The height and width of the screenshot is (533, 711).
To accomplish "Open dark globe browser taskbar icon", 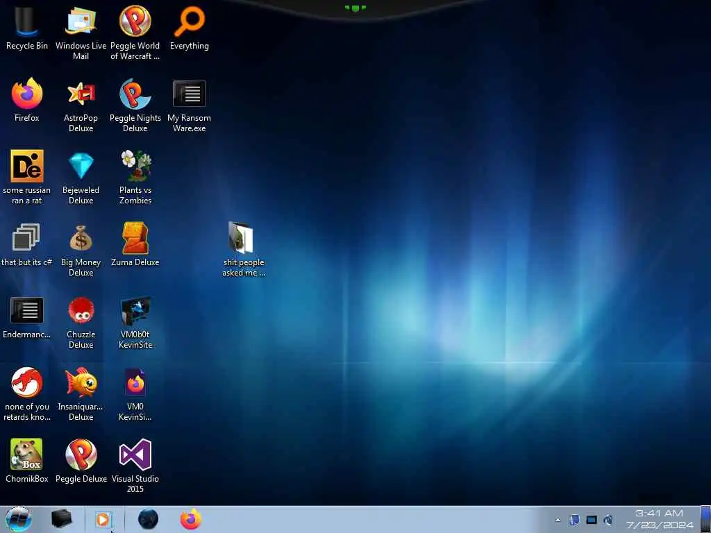I will (148, 519).
